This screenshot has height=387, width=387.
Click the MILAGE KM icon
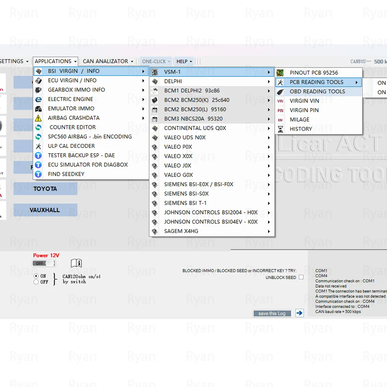[280, 120]
